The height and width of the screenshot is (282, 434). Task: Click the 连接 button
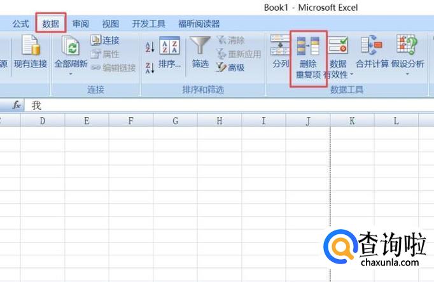click(x=105, y=40)
